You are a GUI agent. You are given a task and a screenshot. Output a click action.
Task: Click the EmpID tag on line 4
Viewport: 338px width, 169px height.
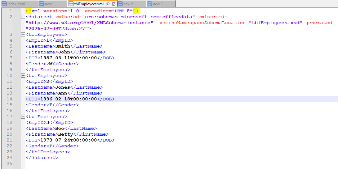pyautogui.click(x=36, y=40)
